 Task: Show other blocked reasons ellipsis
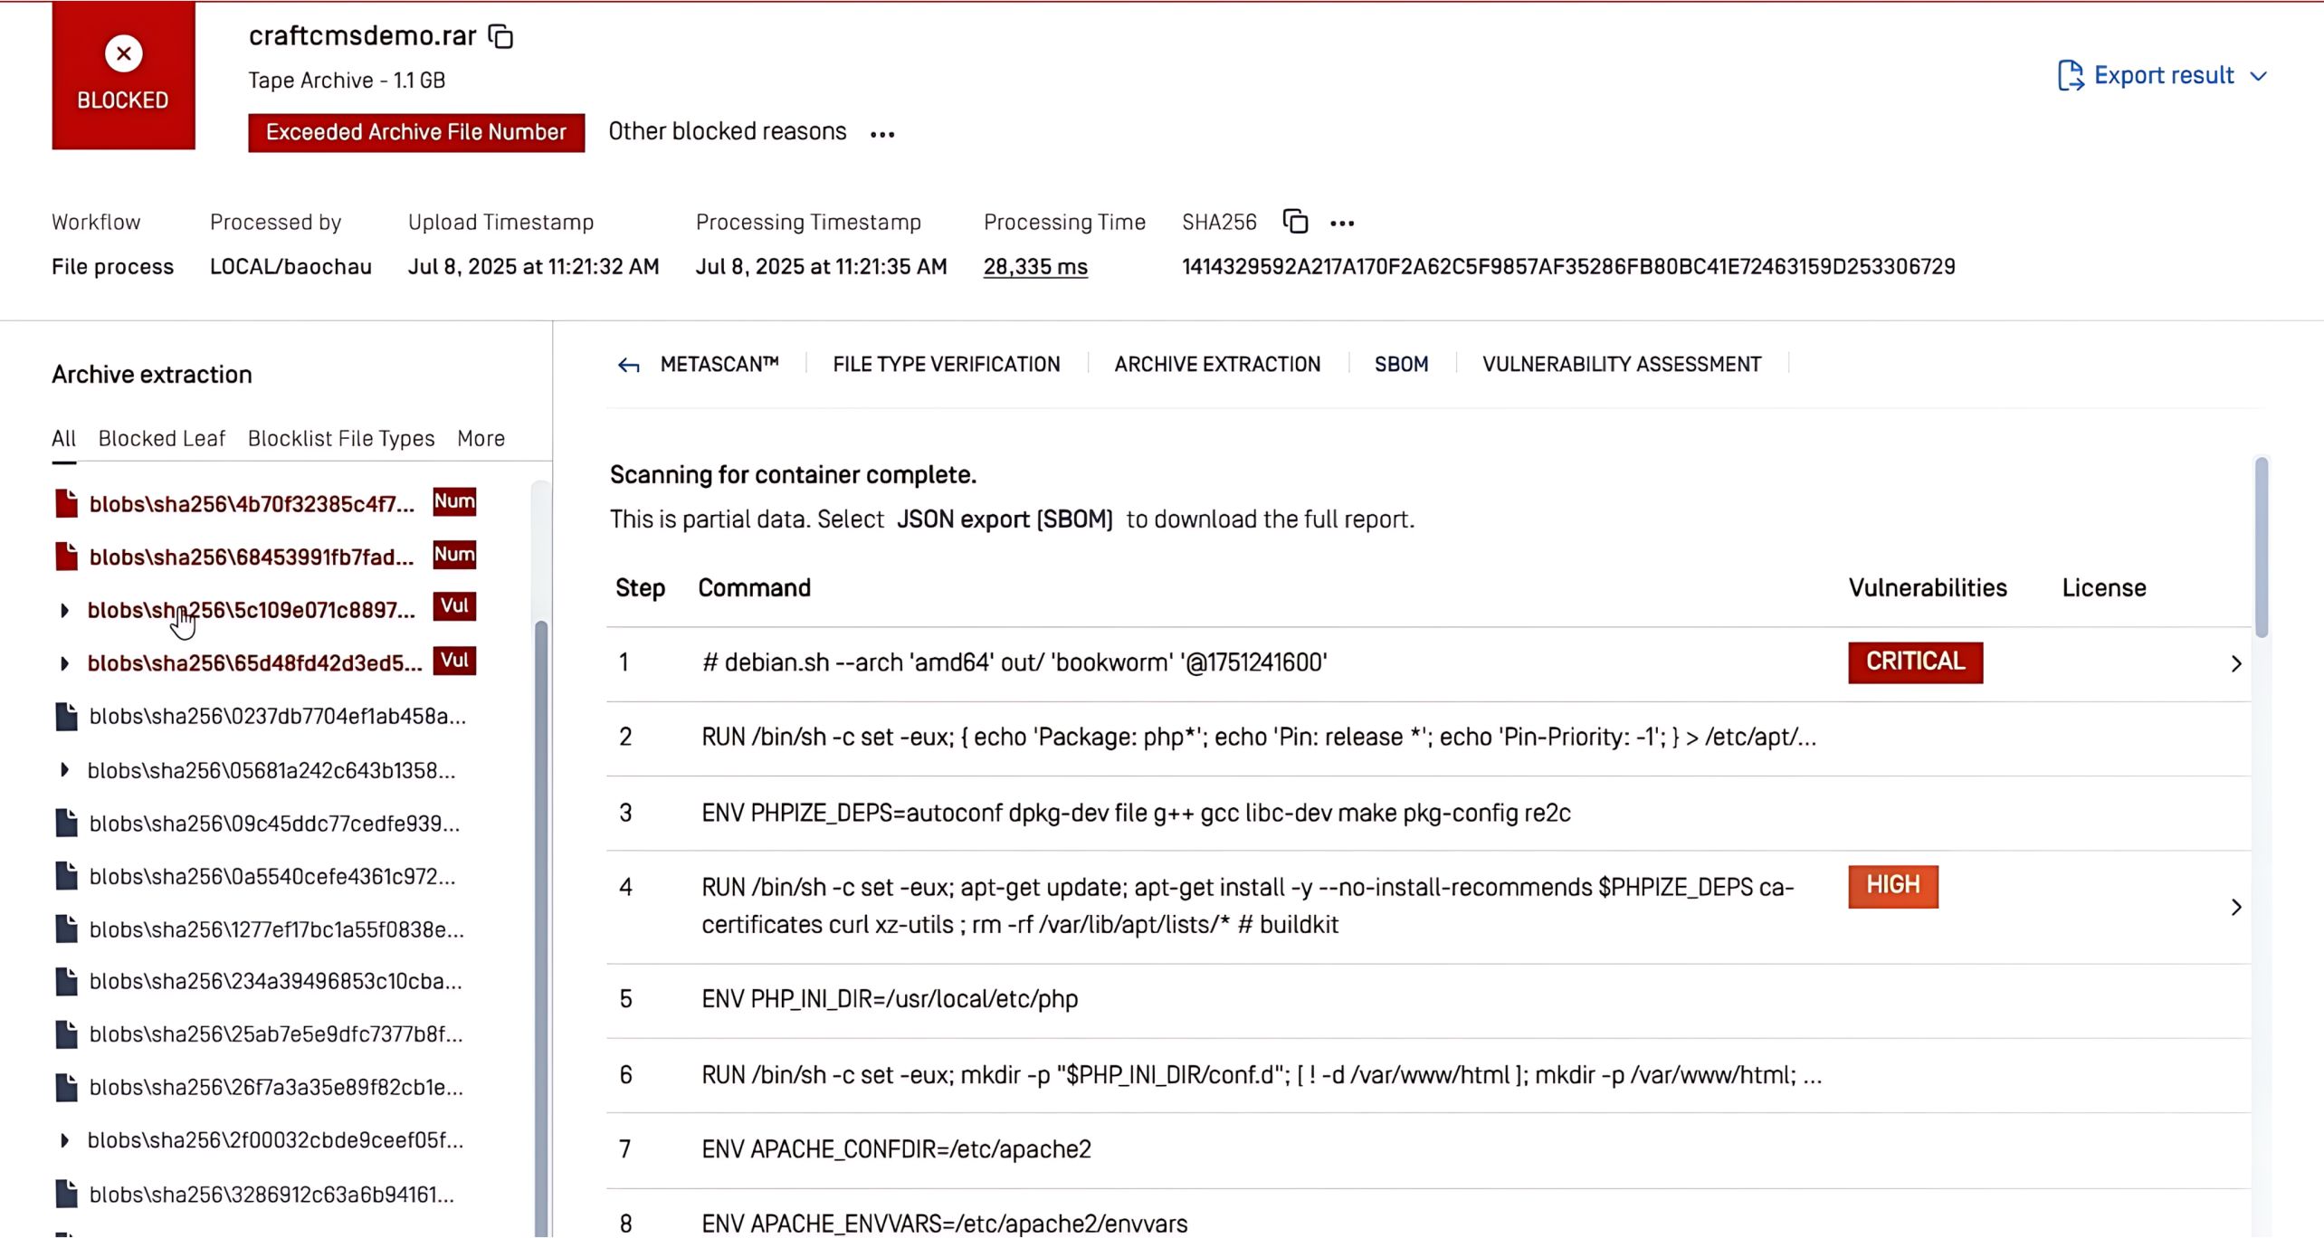pyautogui.click(x=882, y=134)
